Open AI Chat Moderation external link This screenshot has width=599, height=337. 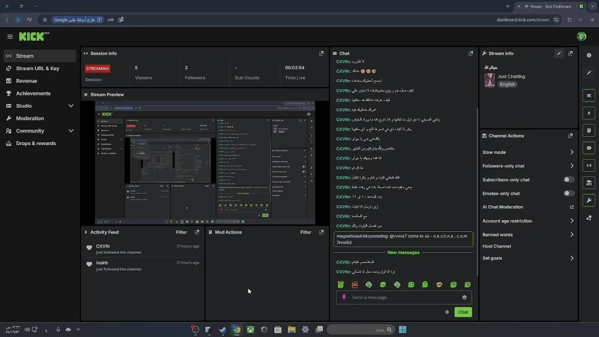(x=571, y=207)
